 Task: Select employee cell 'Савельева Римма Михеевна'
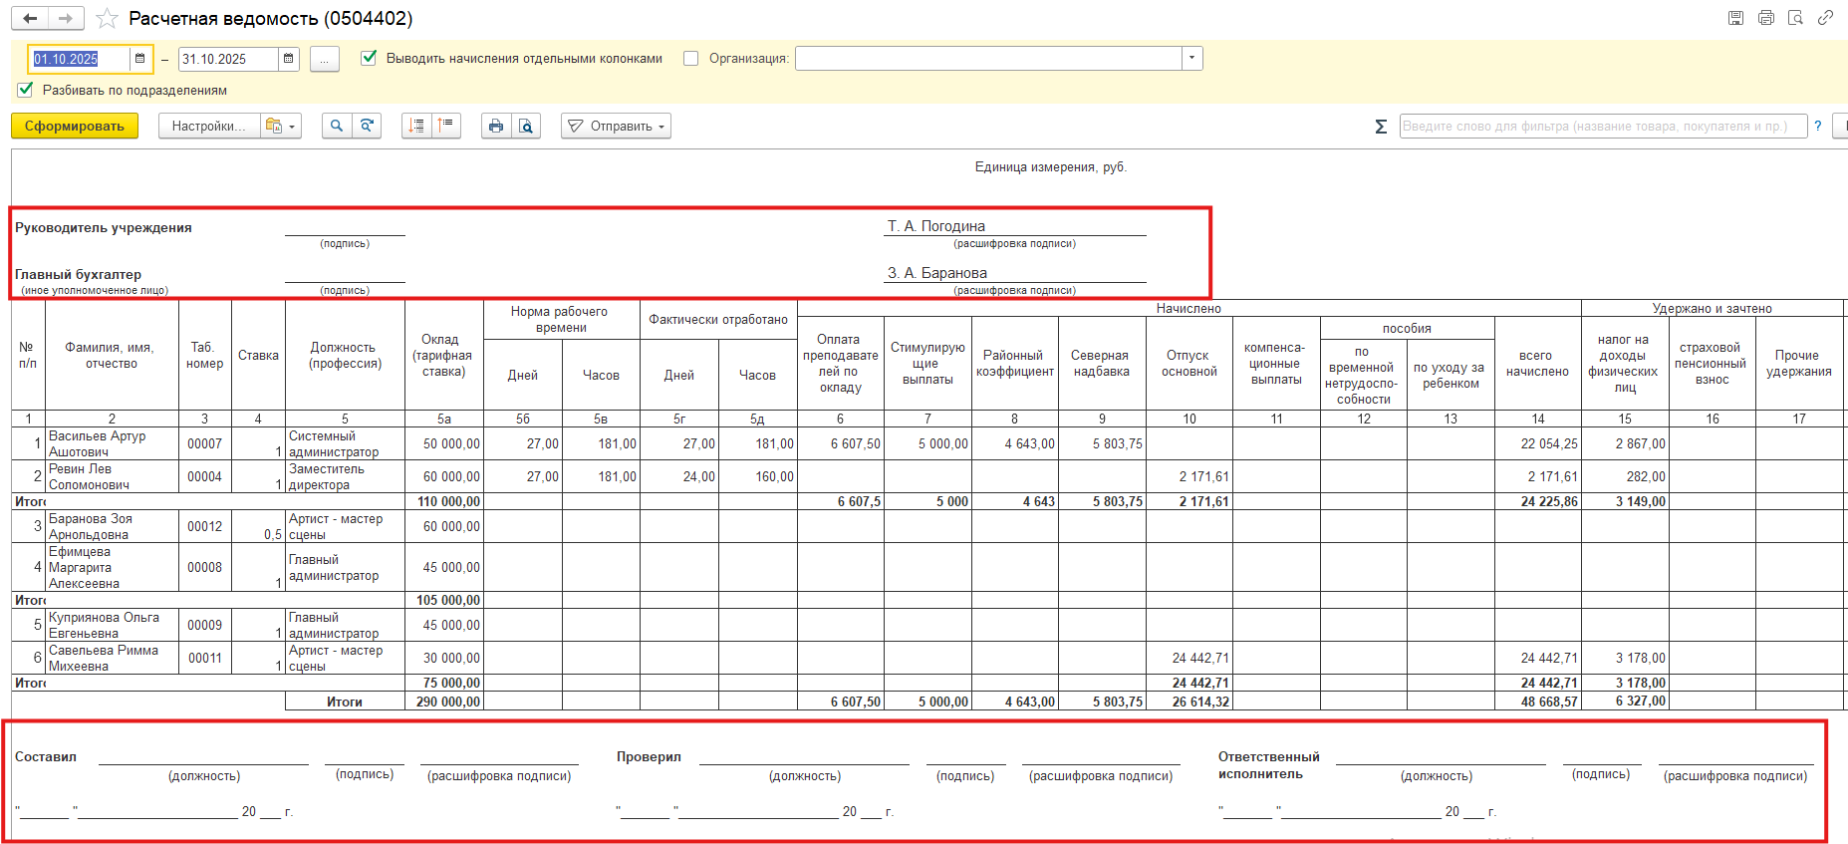coord(112,658)
